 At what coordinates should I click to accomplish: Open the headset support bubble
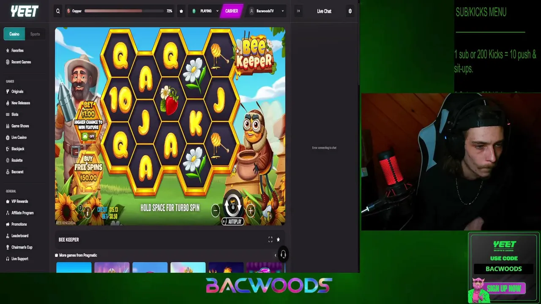283,255
